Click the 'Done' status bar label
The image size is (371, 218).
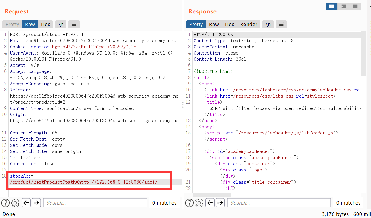coord(9,214)
